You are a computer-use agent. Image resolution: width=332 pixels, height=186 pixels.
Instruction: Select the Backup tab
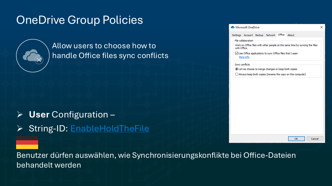coord(259,35)
